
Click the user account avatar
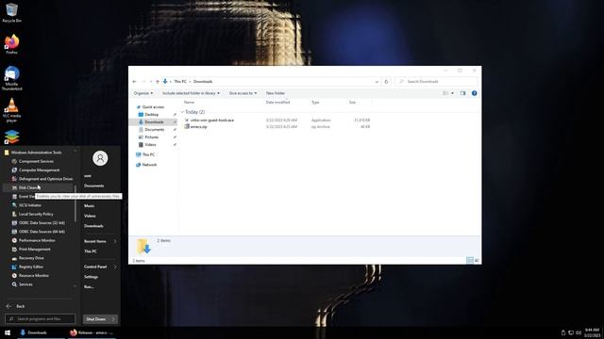tap(100, 158)
